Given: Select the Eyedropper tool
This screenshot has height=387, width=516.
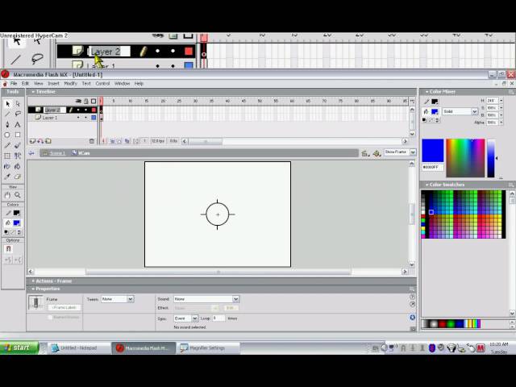Looking at the screenshot, I should coord(7,177).
